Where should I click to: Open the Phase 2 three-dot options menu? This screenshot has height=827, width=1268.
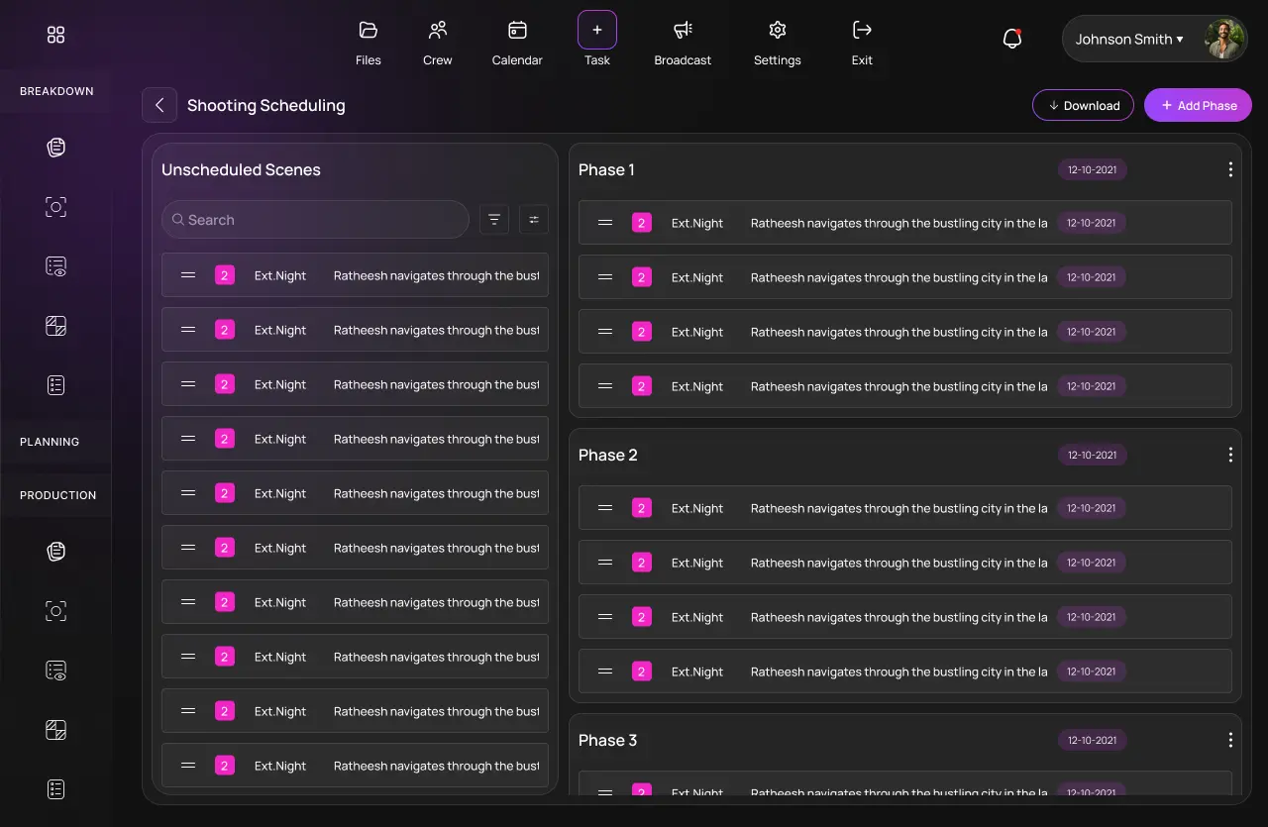(x=1230, y=455)
